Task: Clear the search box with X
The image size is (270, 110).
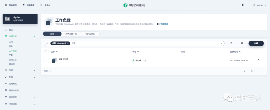Action: [x=221, y=43]
